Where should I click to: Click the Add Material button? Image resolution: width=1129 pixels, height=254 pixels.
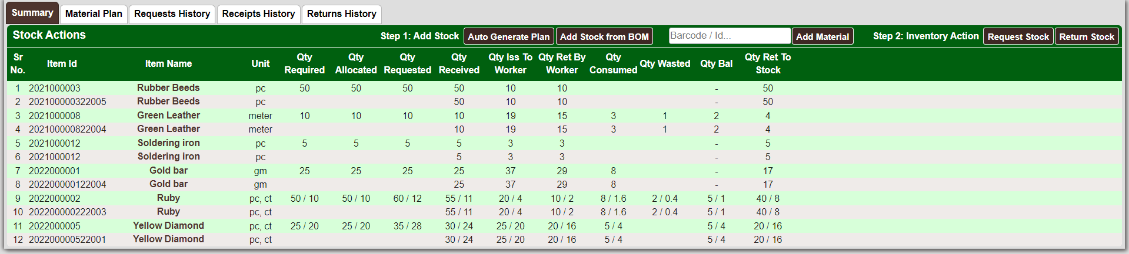click(822, 36)
